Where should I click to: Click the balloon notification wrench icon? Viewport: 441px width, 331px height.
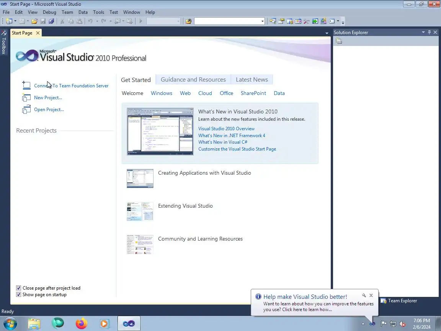coord(364,295)
